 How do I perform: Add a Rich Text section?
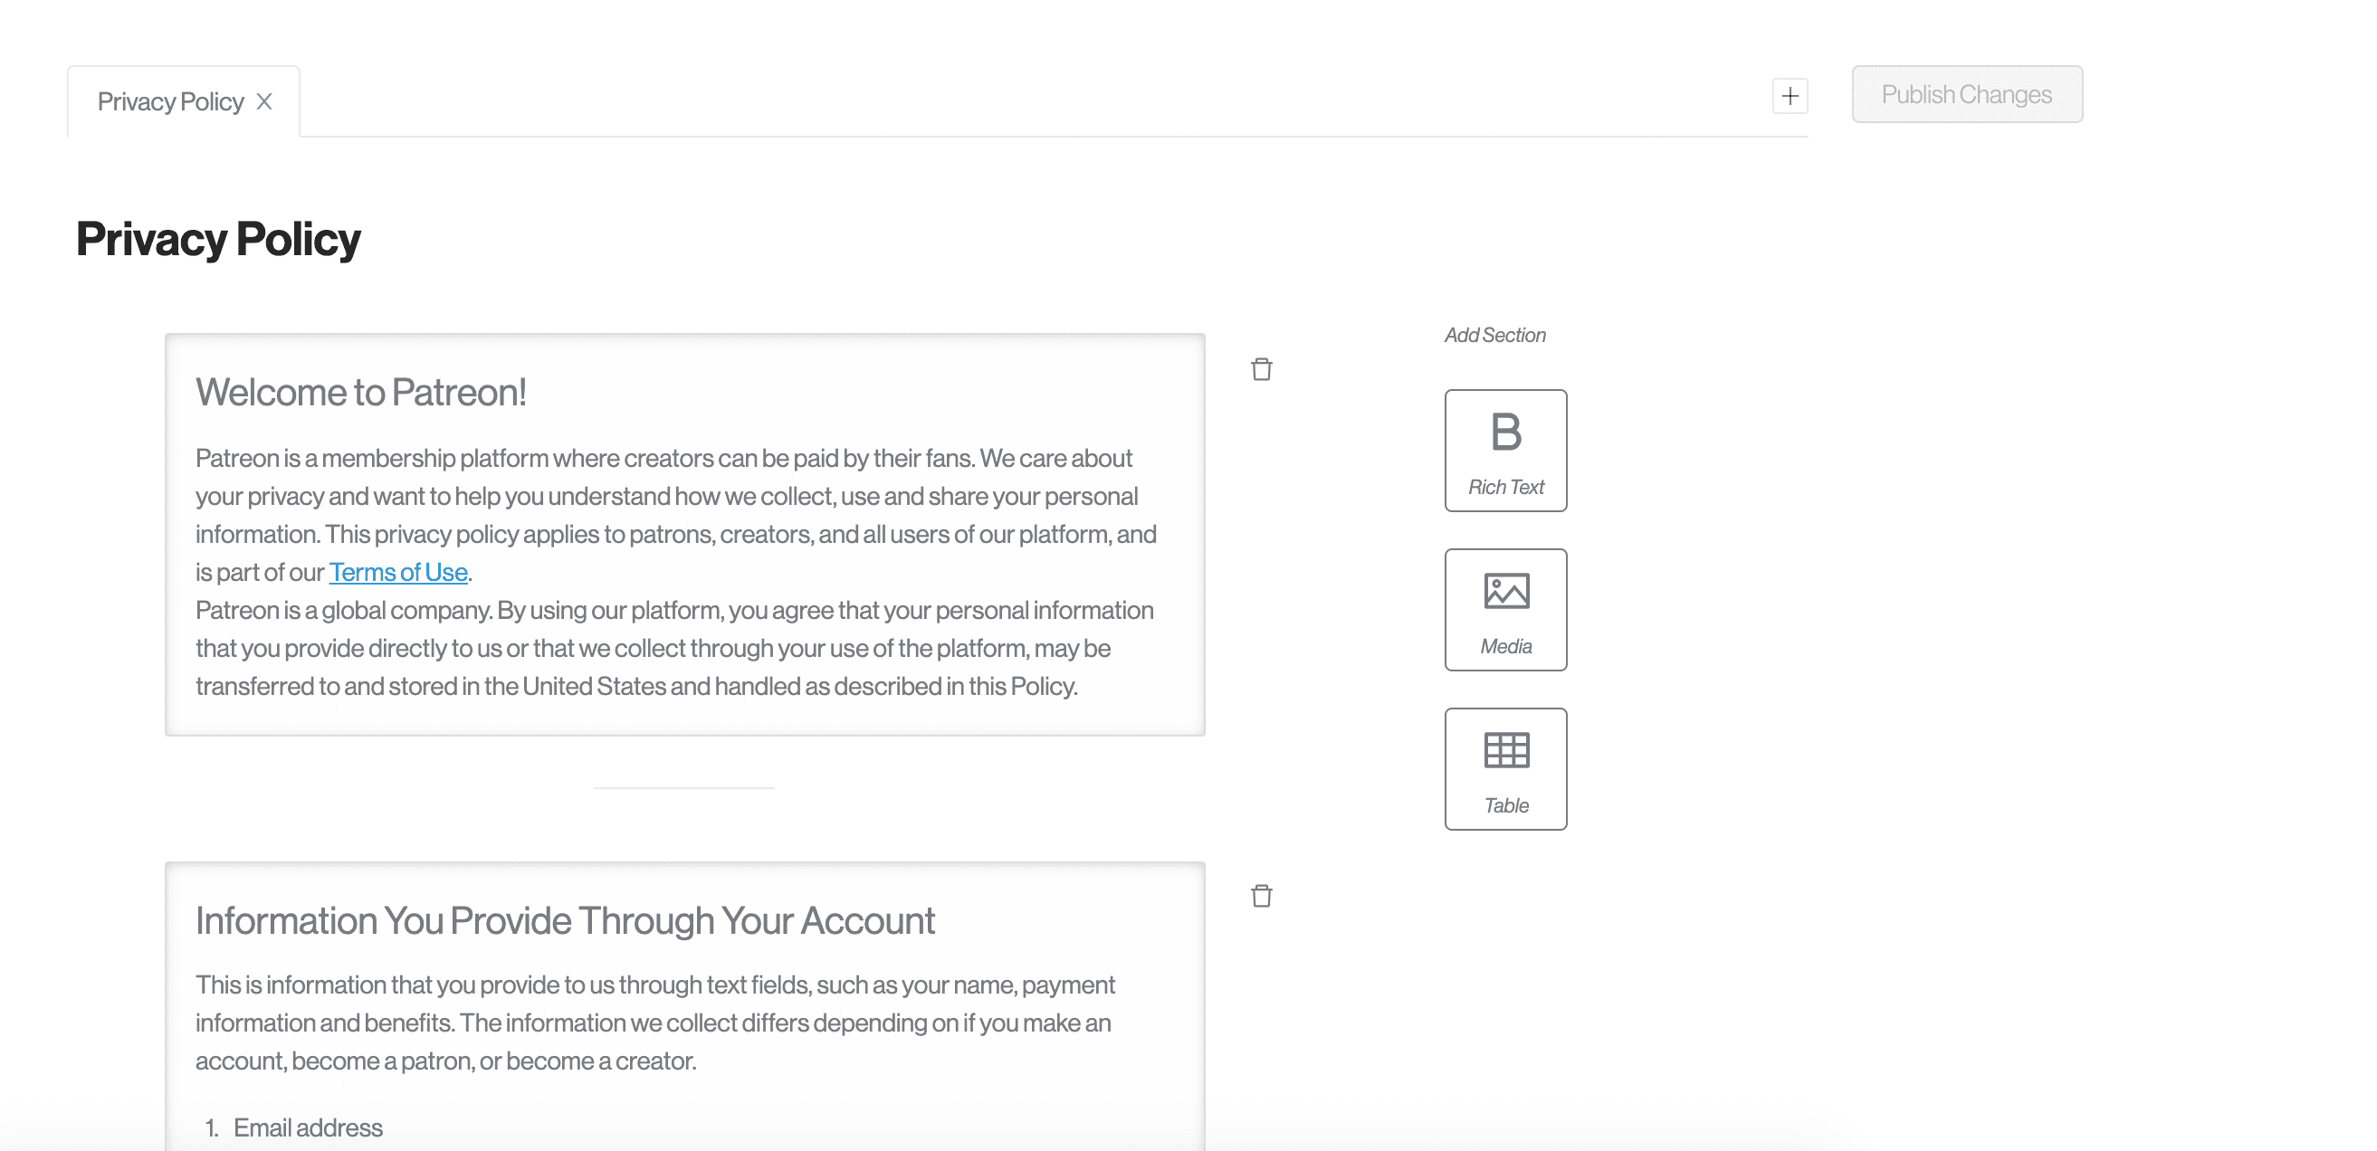point(1505,450)
